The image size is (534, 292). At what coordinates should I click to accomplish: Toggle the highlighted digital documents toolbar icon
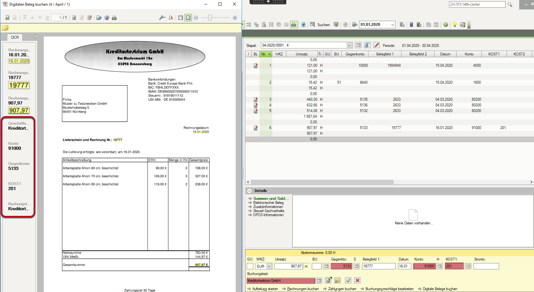tap(294, 25)
